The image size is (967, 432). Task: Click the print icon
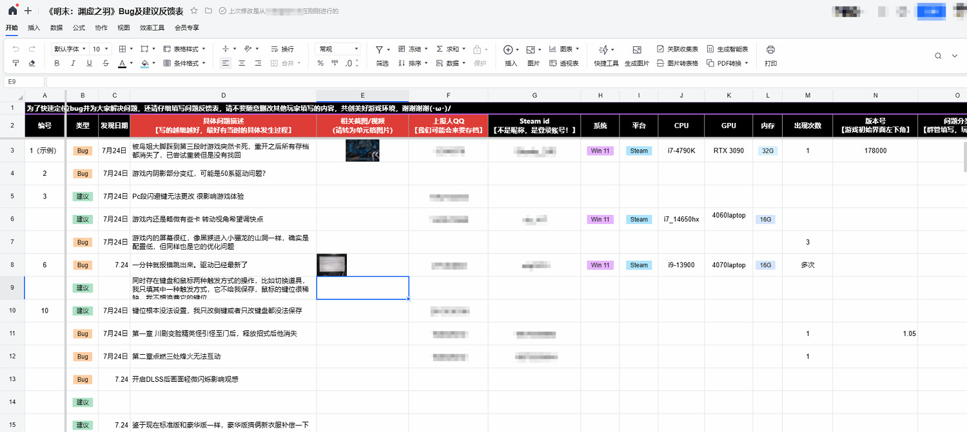coord(770,50)
